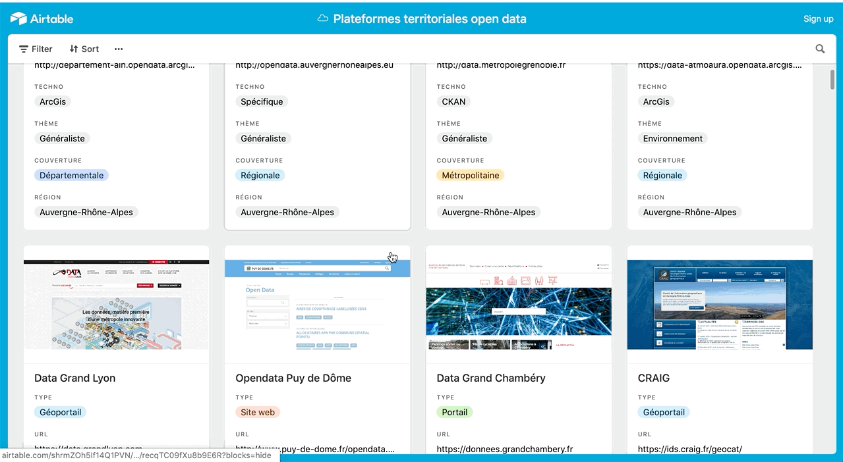
Task: Click the green Portail type tag
Action: 454,412
